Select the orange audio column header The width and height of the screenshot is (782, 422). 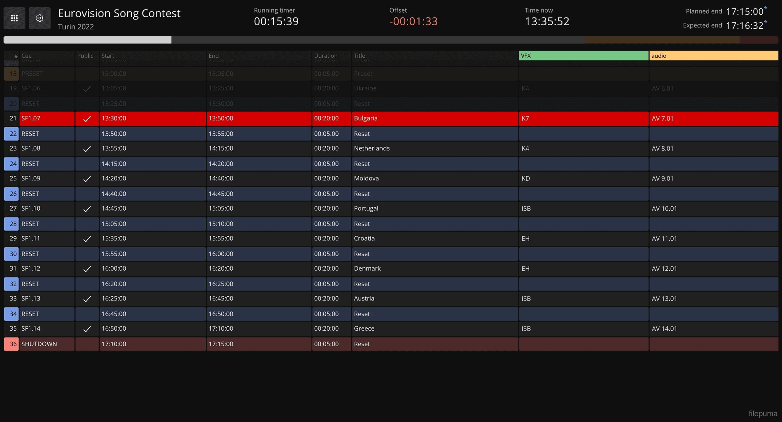click(713, 56)
